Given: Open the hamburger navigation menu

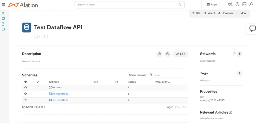Looking at the screenshot, I should (x=3, y=4).
